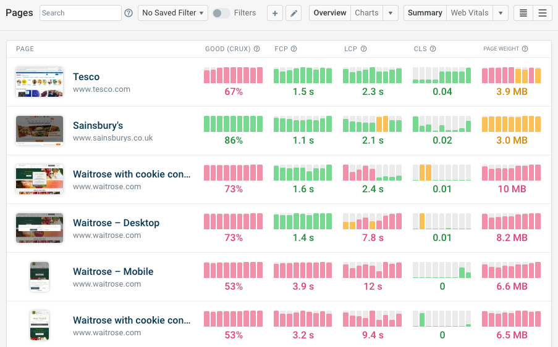The height and width of the screenshot is (347, 558).
Task: Click Sainsbury's 3.0 MB page weight
Action: click(512, 141)
